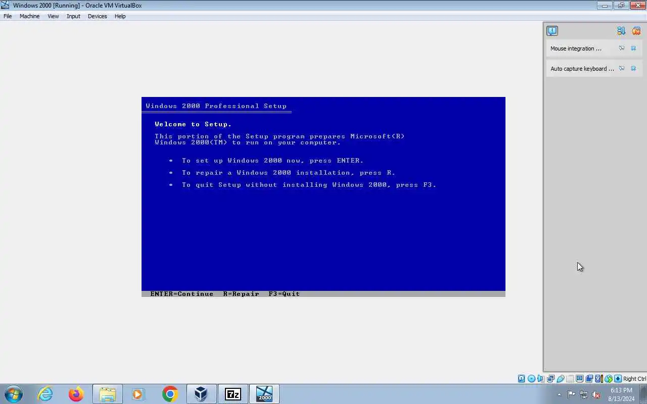The width and height of the screenshot is (647, 404).
Task: Click R=Repair in the setup footer
Action: coord(241,294)
